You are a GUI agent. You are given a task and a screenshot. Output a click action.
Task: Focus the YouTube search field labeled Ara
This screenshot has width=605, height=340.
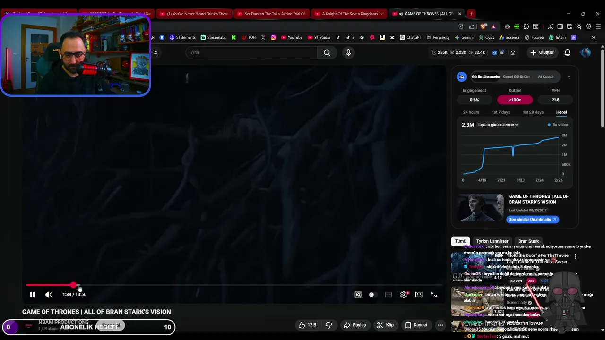click(252, 52)
